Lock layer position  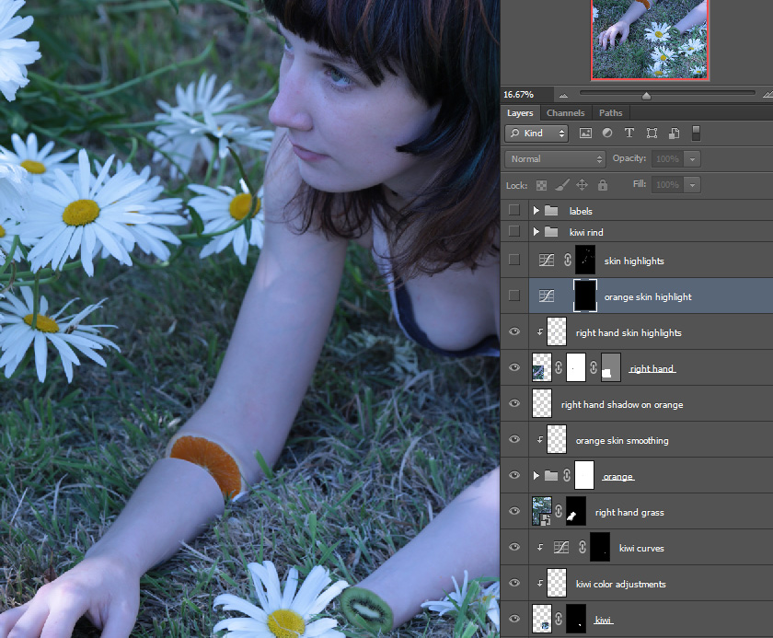(582, 185)
